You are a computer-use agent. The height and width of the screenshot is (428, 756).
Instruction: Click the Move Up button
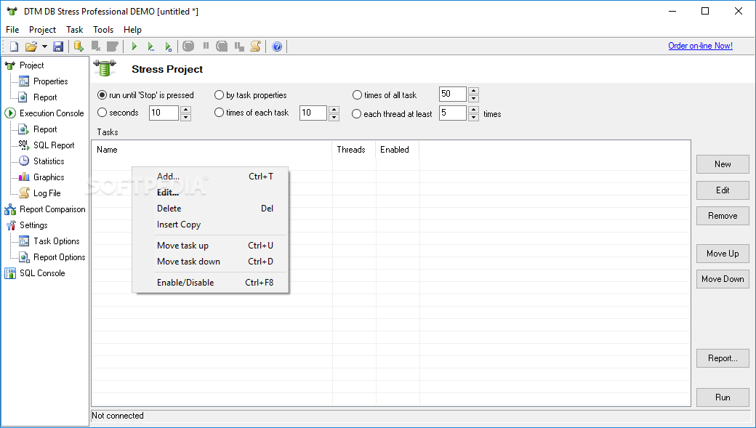(723, 253)
